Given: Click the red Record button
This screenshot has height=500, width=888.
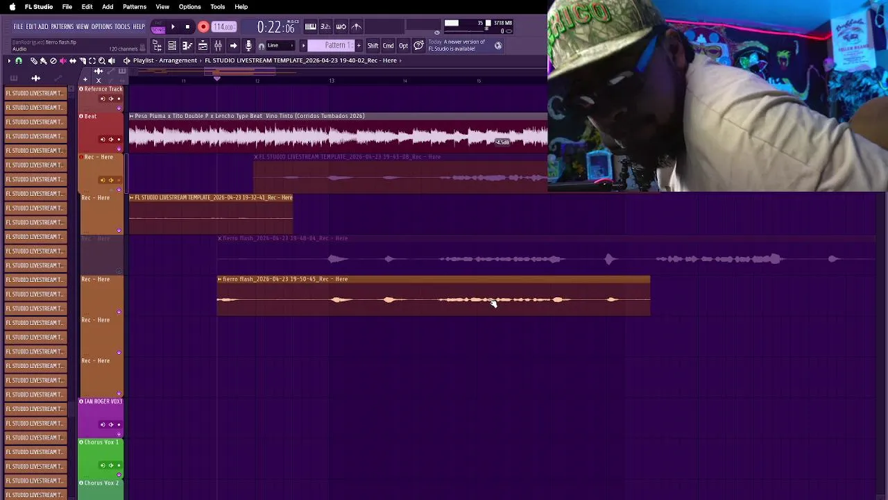Looking at the screenshot, I should (x=203, y=27).
